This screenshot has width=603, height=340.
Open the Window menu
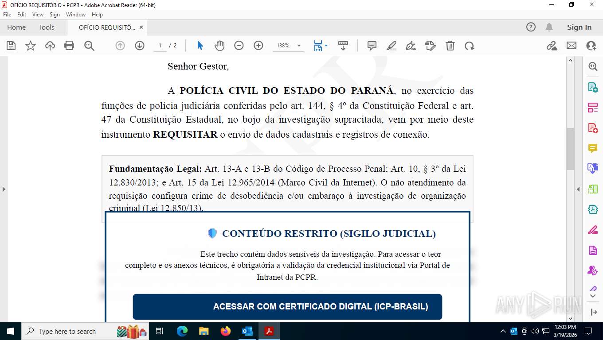[x=76, y=15]
